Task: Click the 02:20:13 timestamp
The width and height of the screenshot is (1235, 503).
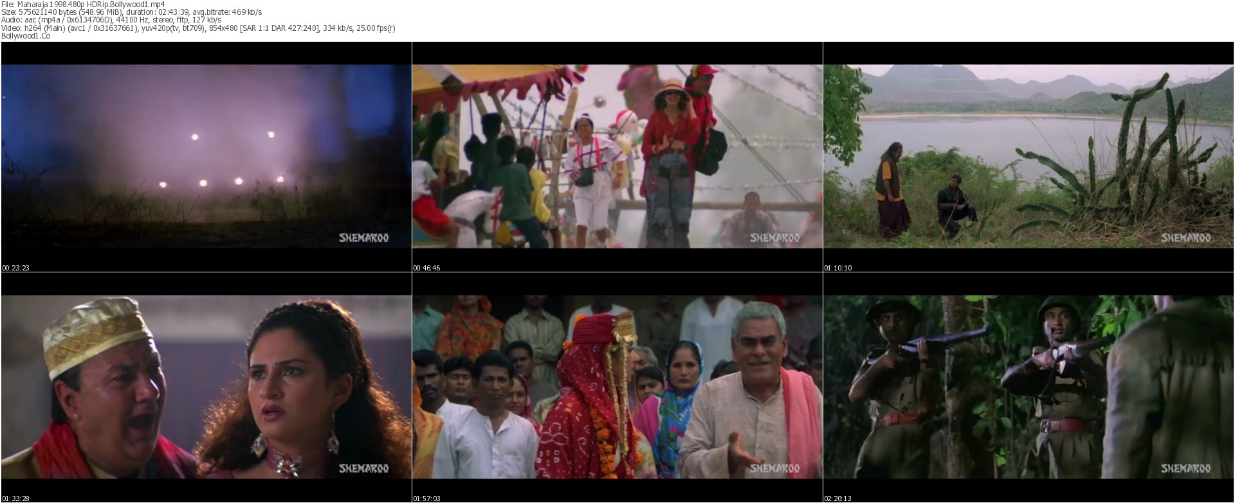Action: pos(838,499)
